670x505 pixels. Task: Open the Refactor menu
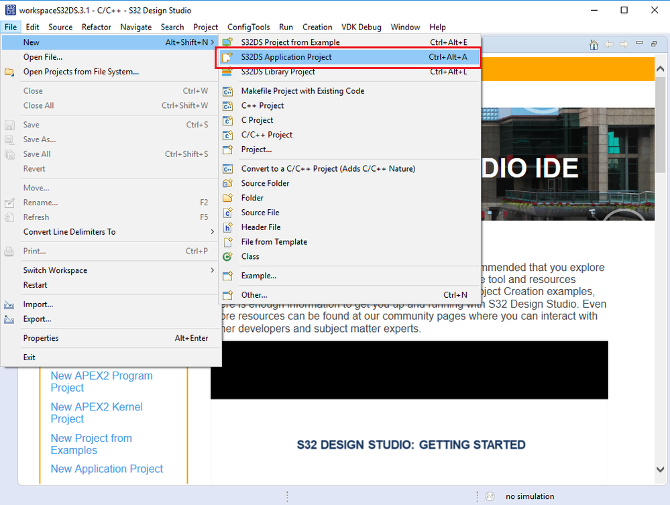point(97,27)
